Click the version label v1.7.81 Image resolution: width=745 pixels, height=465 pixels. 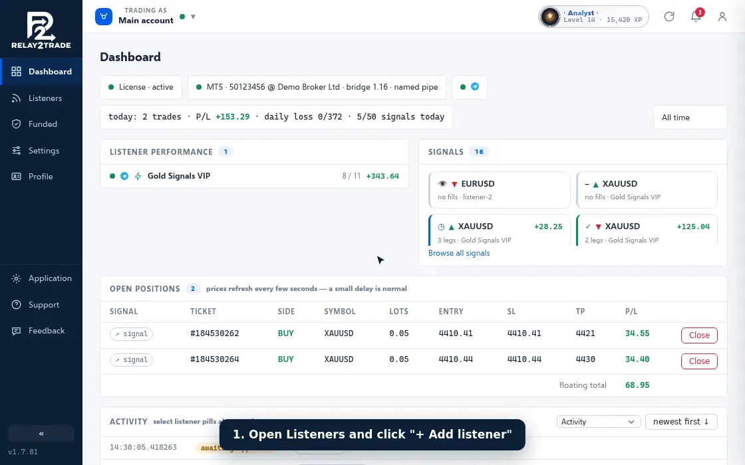[23, 452]
